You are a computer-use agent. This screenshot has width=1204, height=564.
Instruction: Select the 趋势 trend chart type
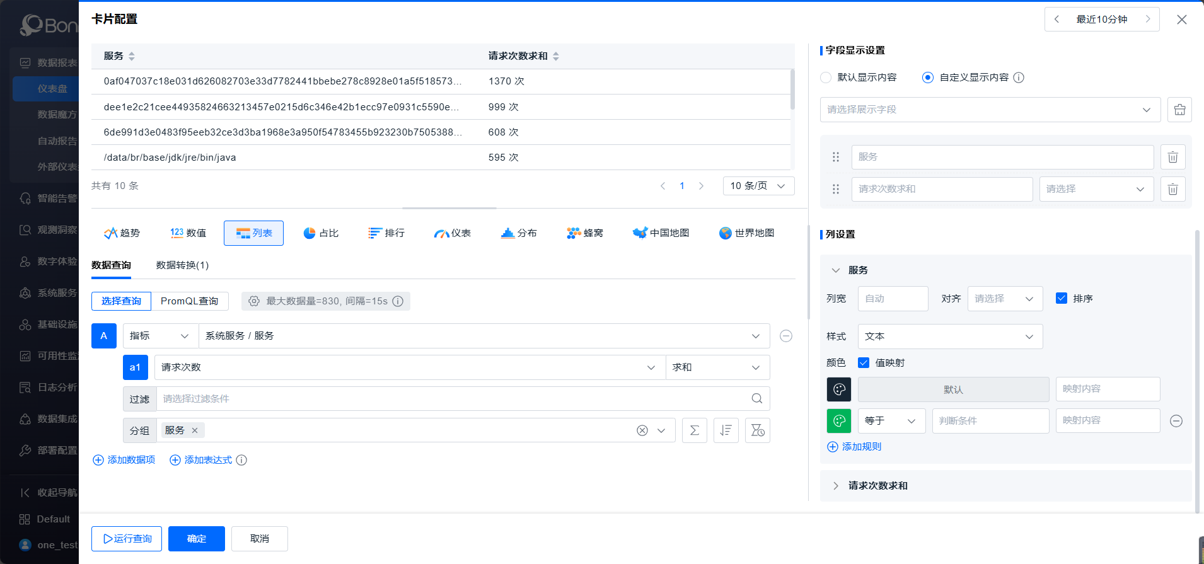click(122, 233)
